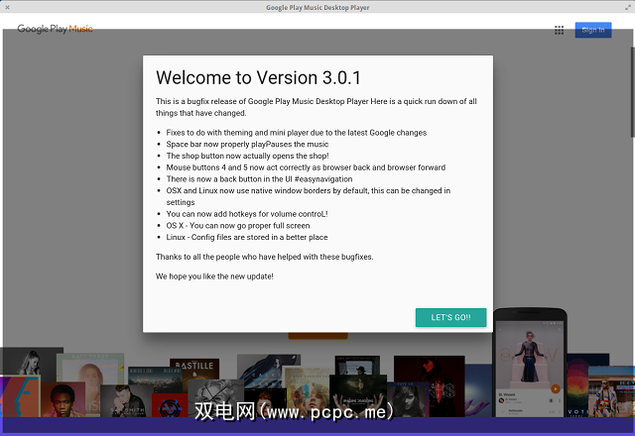Open the Google apps grid menu
The width and height of the screenshot is (635, 436).
[560, 30]
